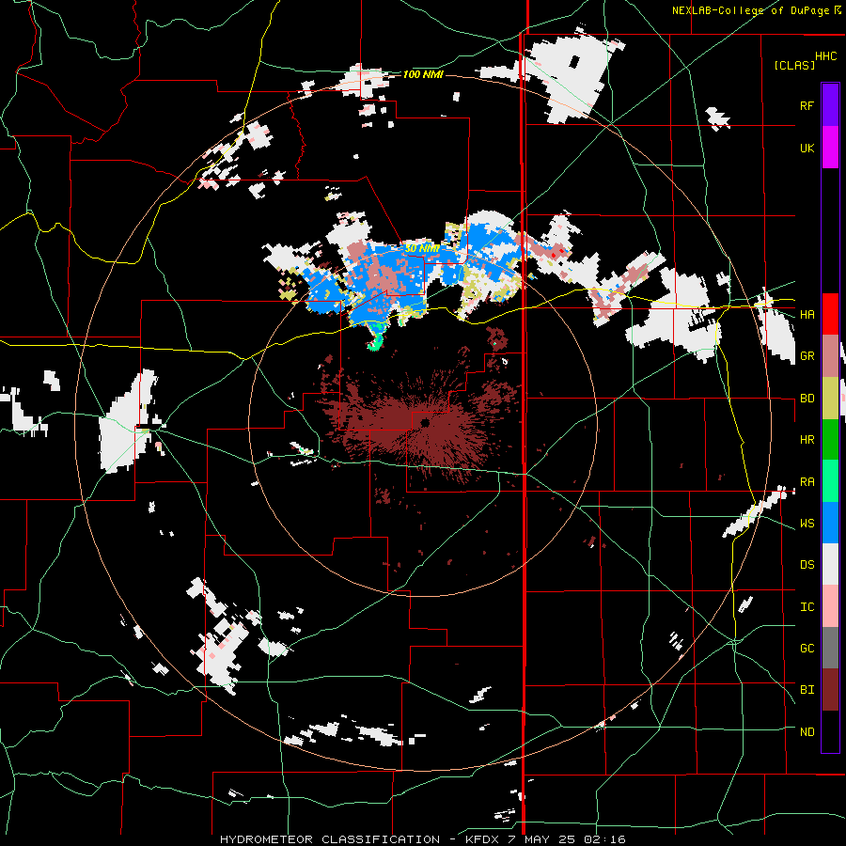Click the IC legend label text
The image size is (846, 846).
tap(807, 607)
